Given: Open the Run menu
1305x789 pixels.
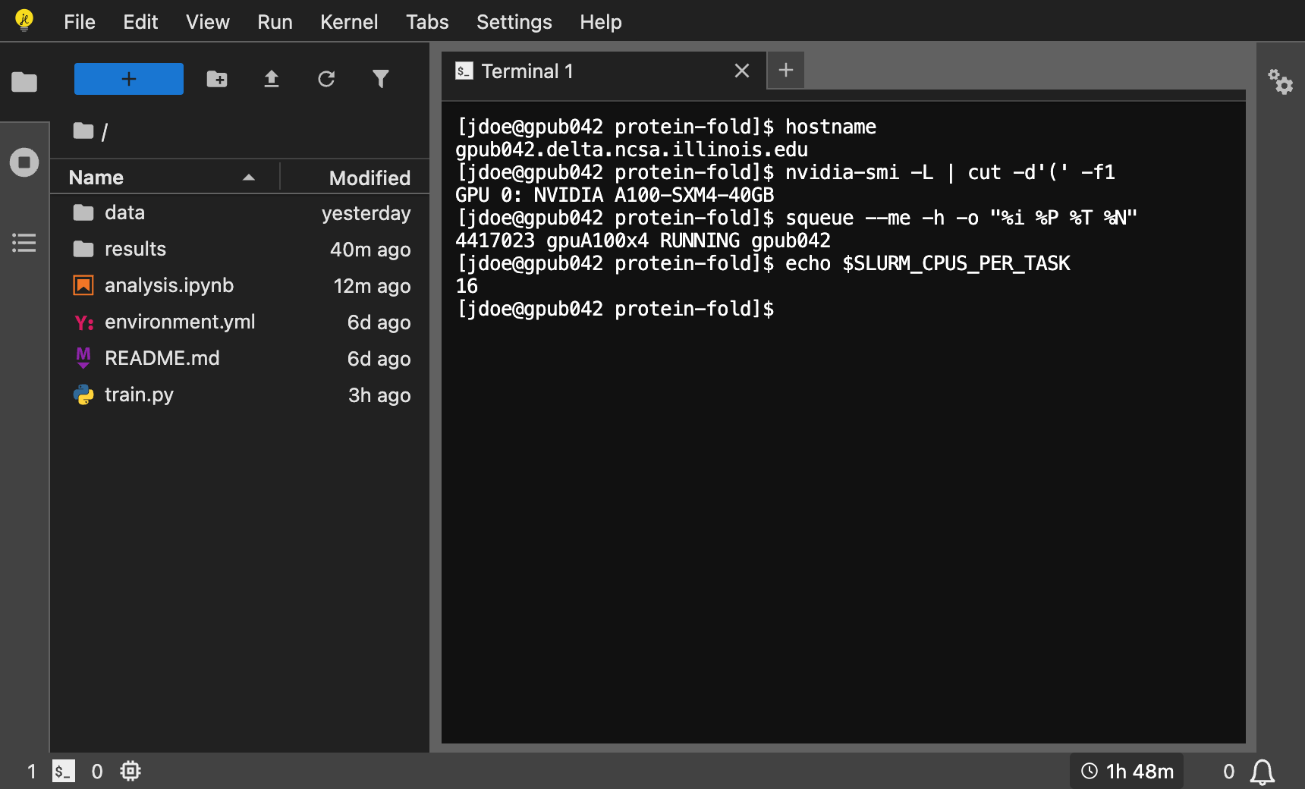Looking at the screenshot, I should click(275, 22).
